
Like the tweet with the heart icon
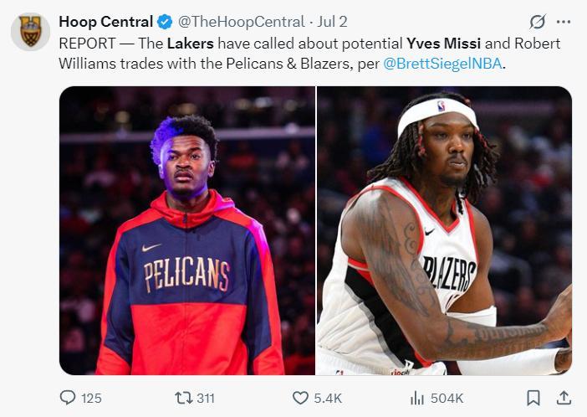tap(299, 398)
